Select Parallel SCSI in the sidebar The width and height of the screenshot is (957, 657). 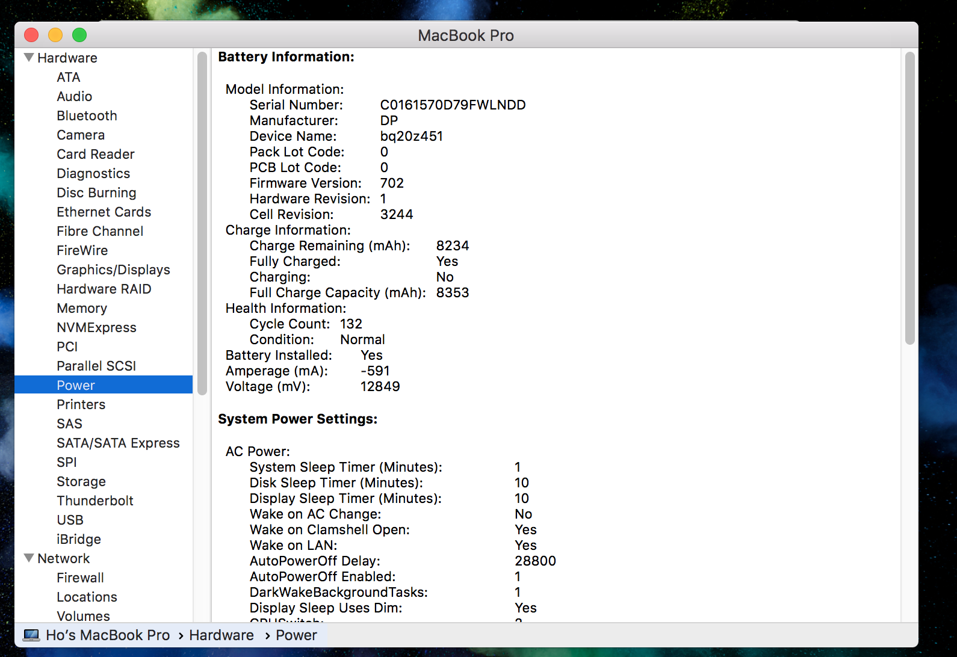96,366
